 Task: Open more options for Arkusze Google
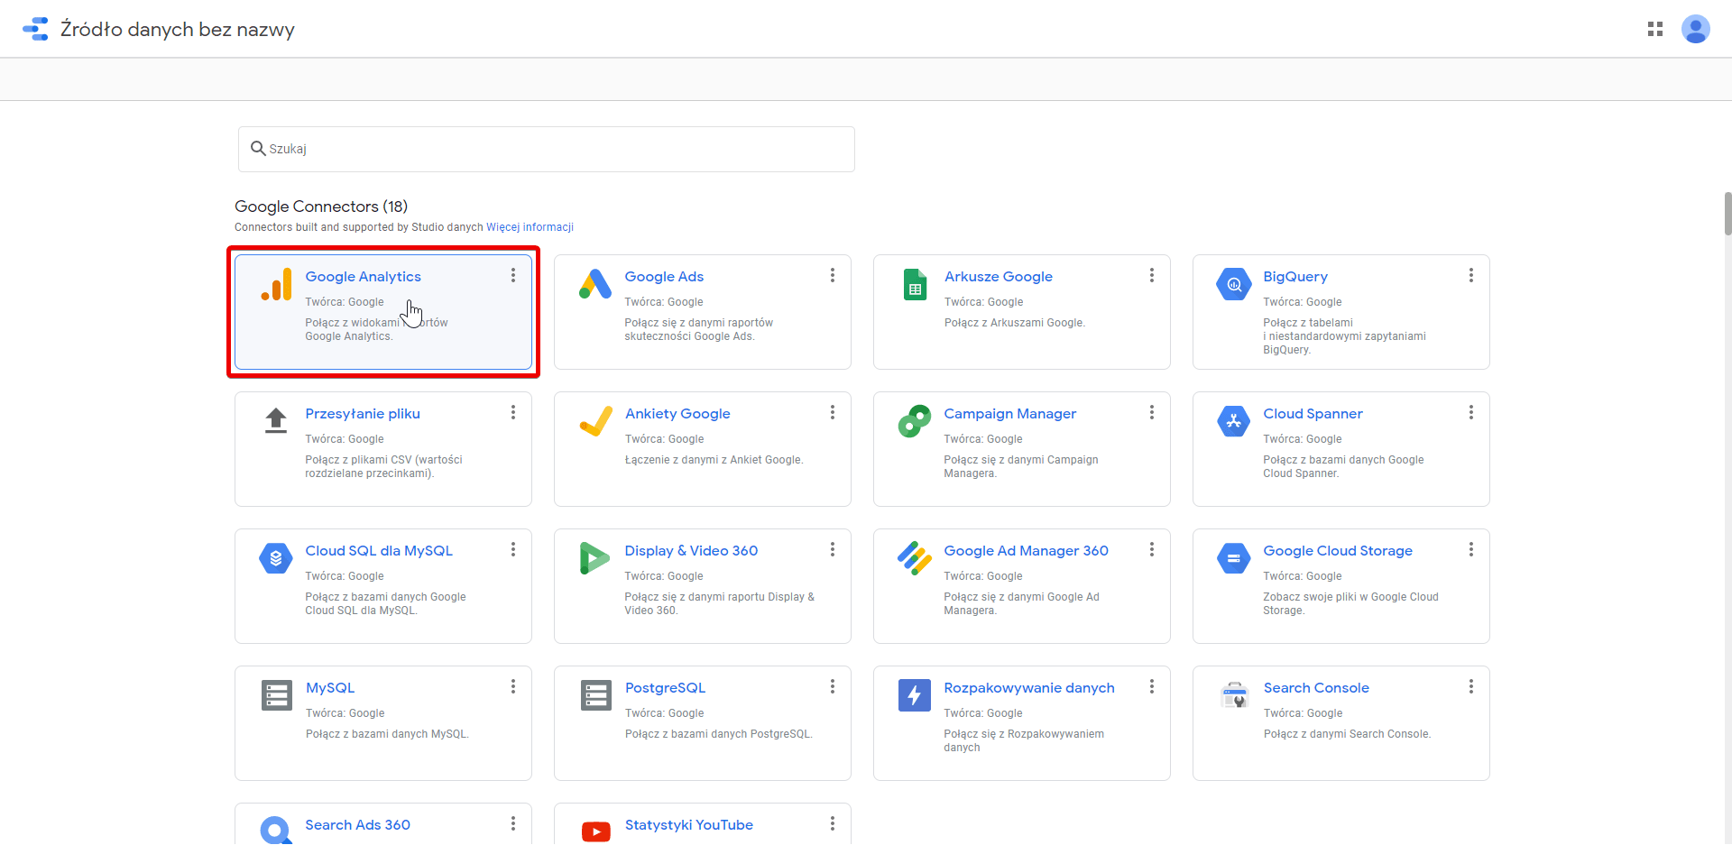point(1152,275)
